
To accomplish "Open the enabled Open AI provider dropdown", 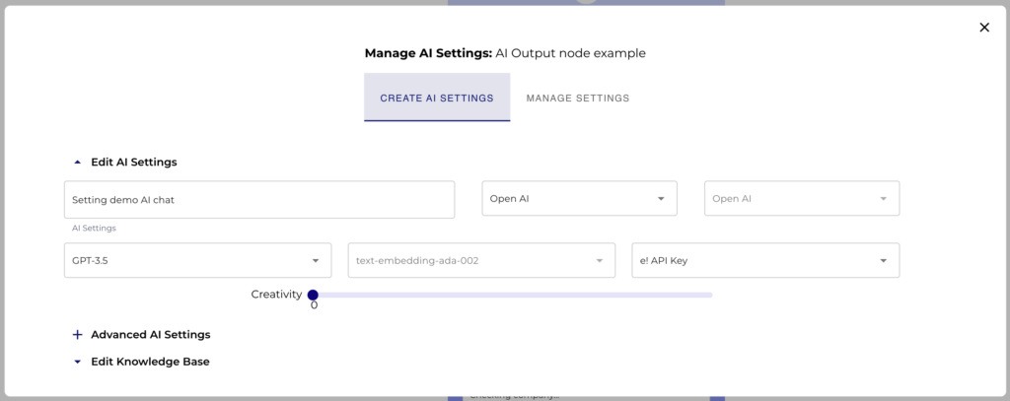I will (580, 198).
